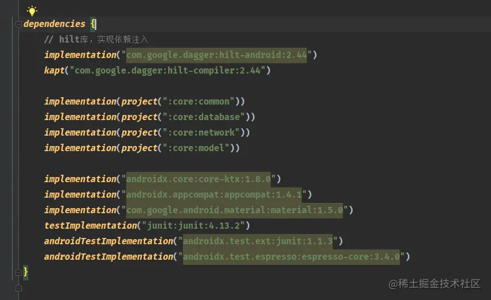
Task: Click the junit:junit:4.13.2 string
Action: pos(193,225)
